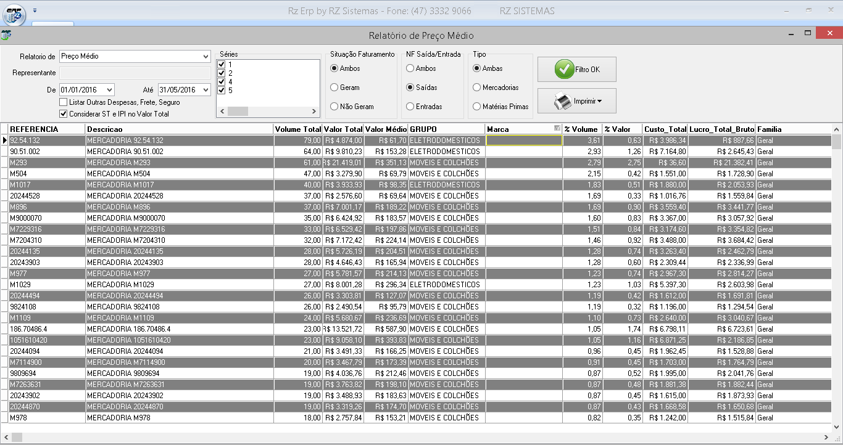Click the report window icon beside title bar
843x445 pixels.
tap(6, 35)
